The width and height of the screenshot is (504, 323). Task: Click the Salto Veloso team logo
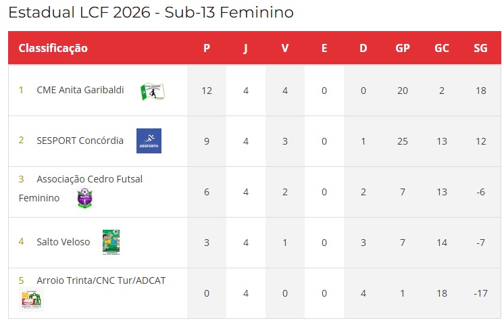pyautogui.click(x=111, y=243)
